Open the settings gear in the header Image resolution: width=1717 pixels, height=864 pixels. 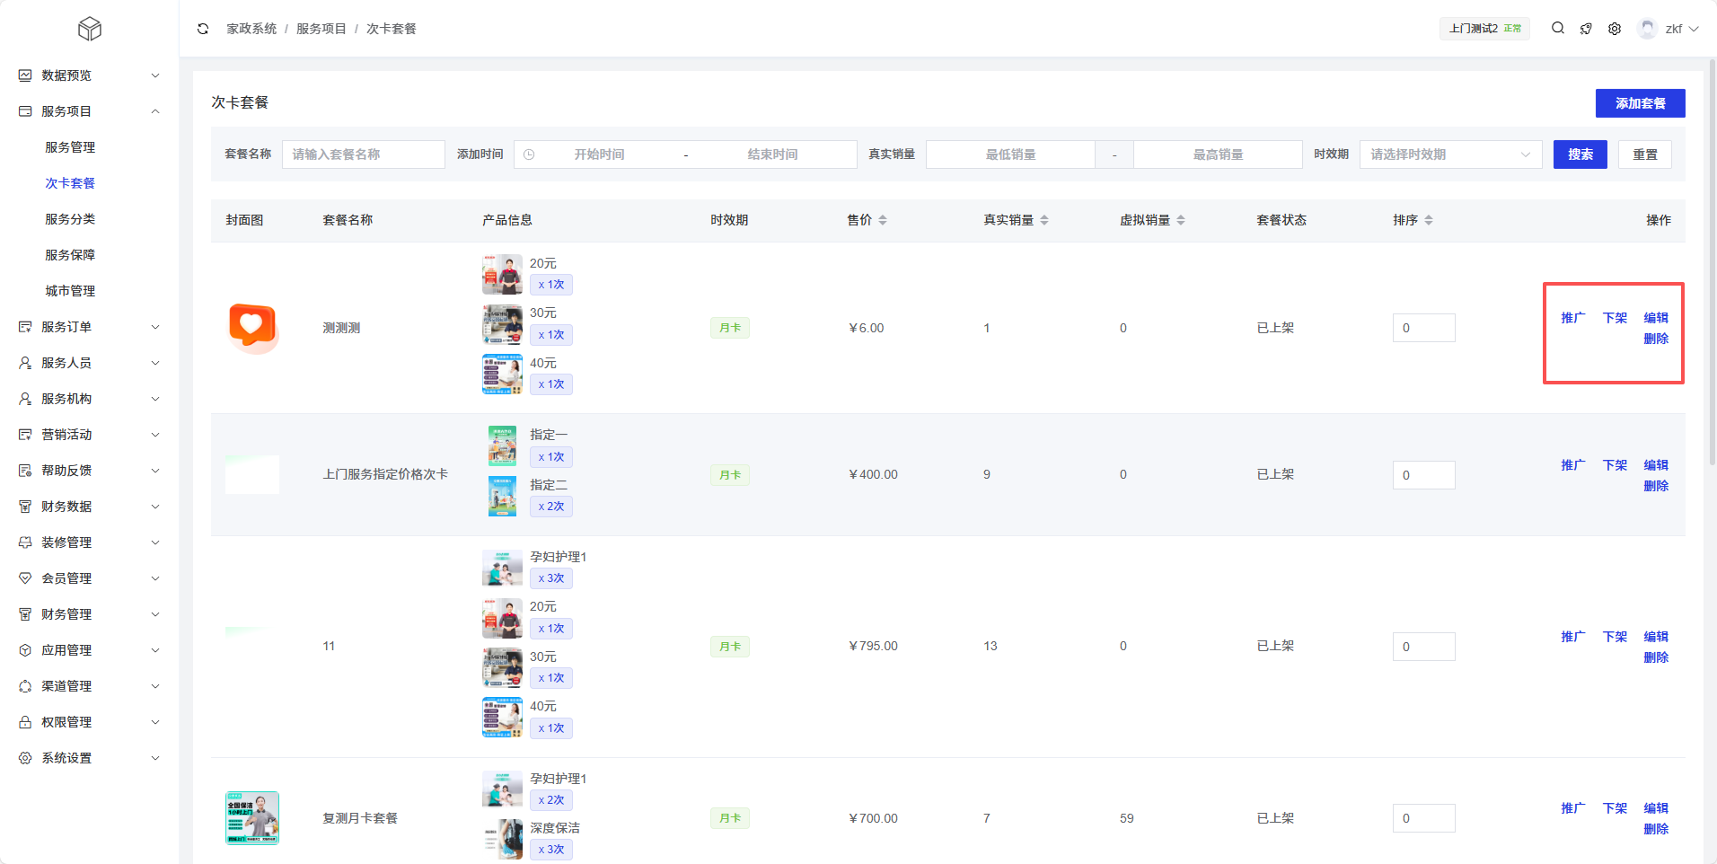tap(1615, 29)
